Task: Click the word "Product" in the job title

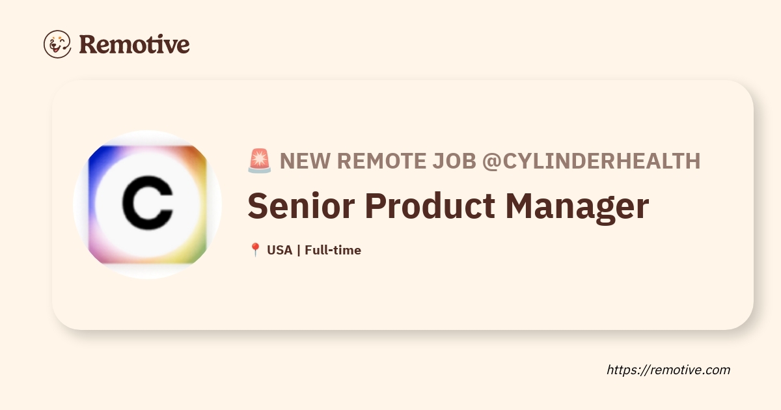Action: coord(426,206)
